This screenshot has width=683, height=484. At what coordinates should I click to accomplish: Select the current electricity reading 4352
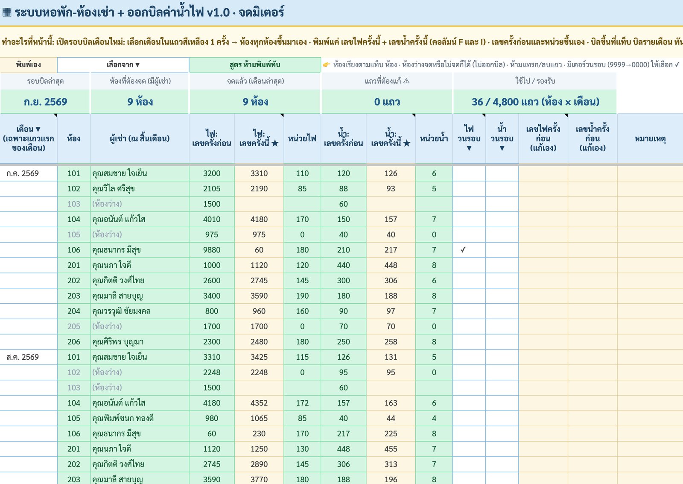(259, 403)
